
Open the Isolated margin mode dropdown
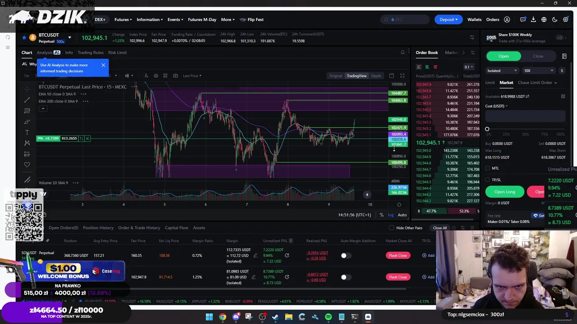click(x=502, y=71)
